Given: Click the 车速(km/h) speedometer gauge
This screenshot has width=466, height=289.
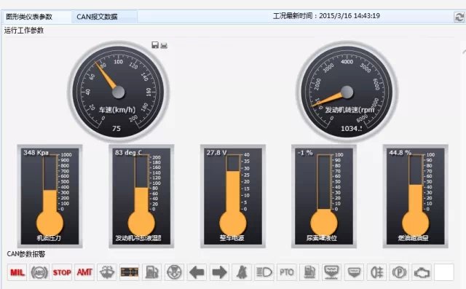Looking at the screenshot, I should pyautogui.click(x=118, y=92).
